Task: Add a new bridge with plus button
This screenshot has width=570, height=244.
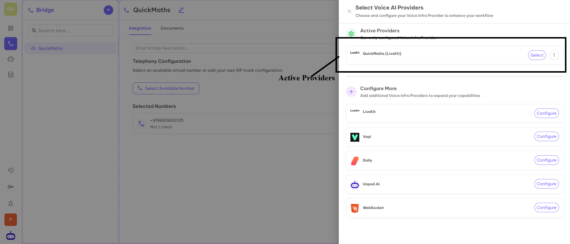Action: pos(108,10)
